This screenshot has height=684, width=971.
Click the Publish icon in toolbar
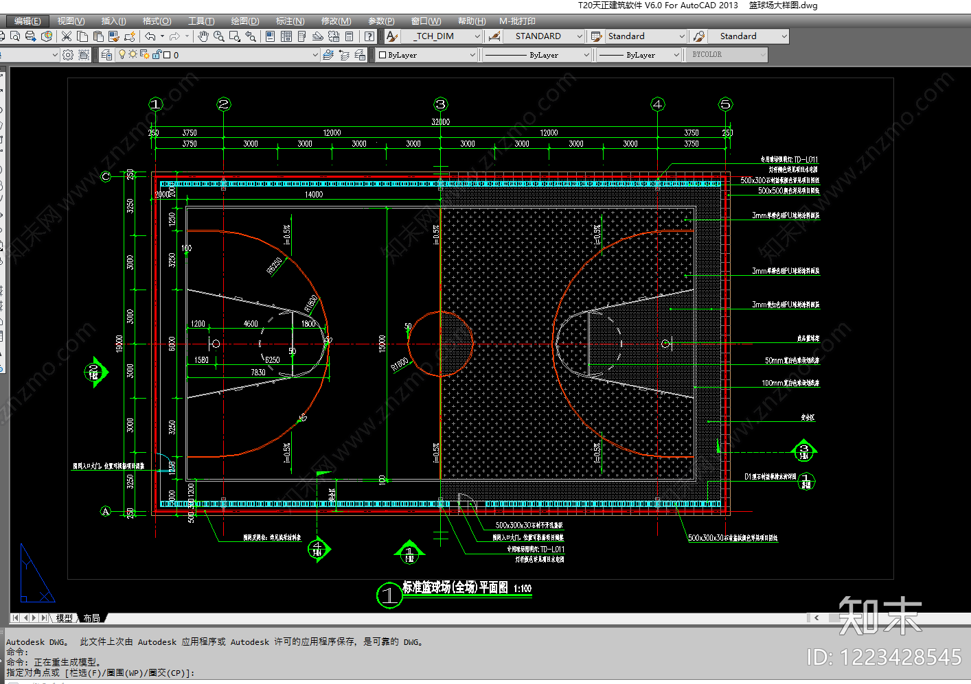coord(30,36)
